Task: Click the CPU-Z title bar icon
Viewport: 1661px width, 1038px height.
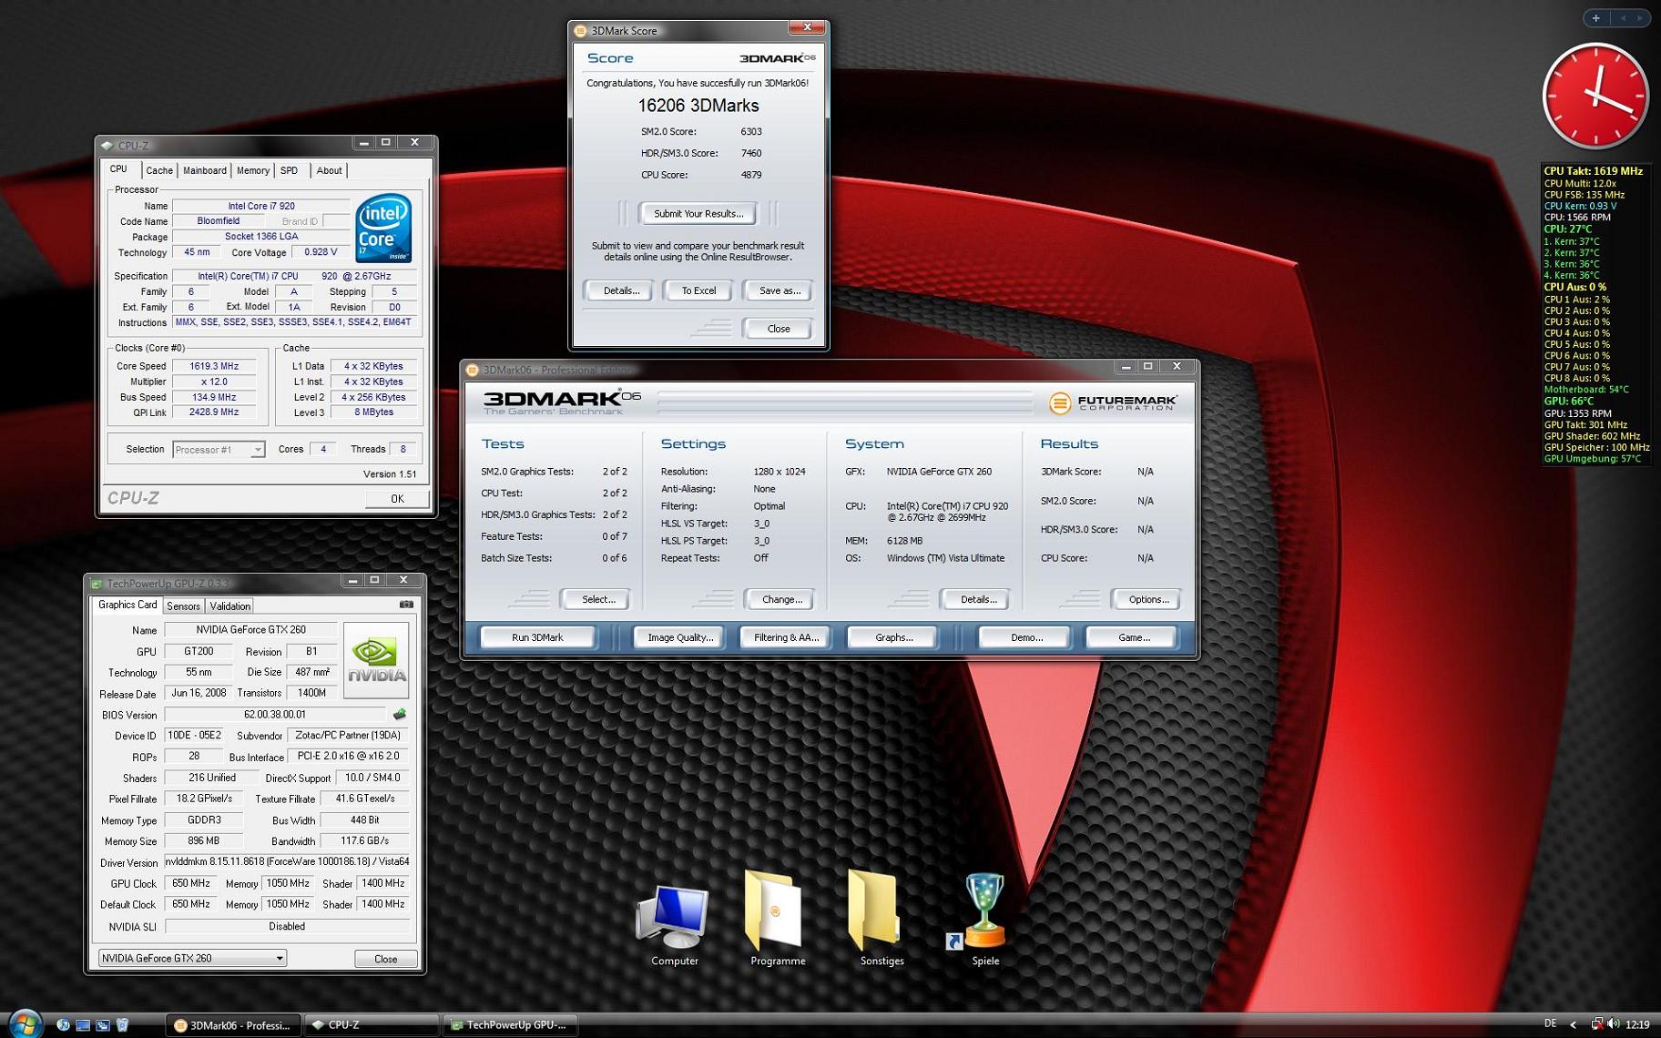Action: click(107, 145)
